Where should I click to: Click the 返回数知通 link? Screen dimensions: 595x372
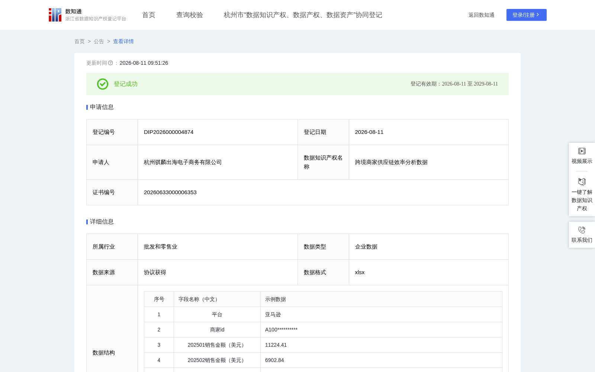(482, 15)
